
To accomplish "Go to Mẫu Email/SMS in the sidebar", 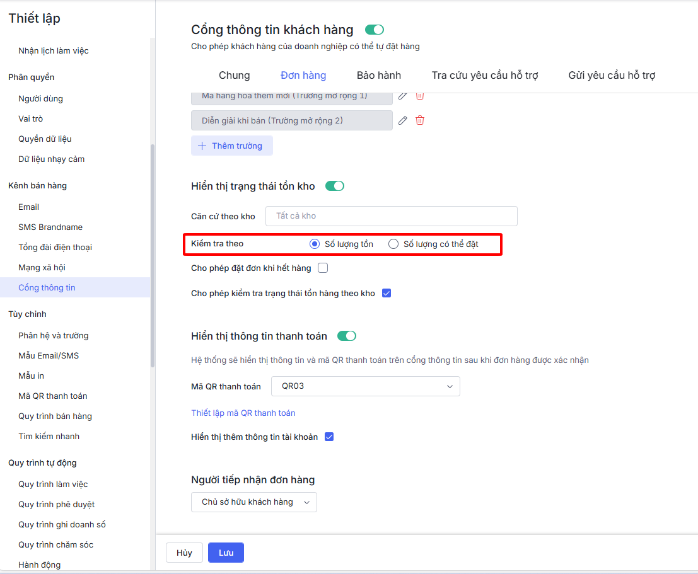I will (x=49, y=355).
